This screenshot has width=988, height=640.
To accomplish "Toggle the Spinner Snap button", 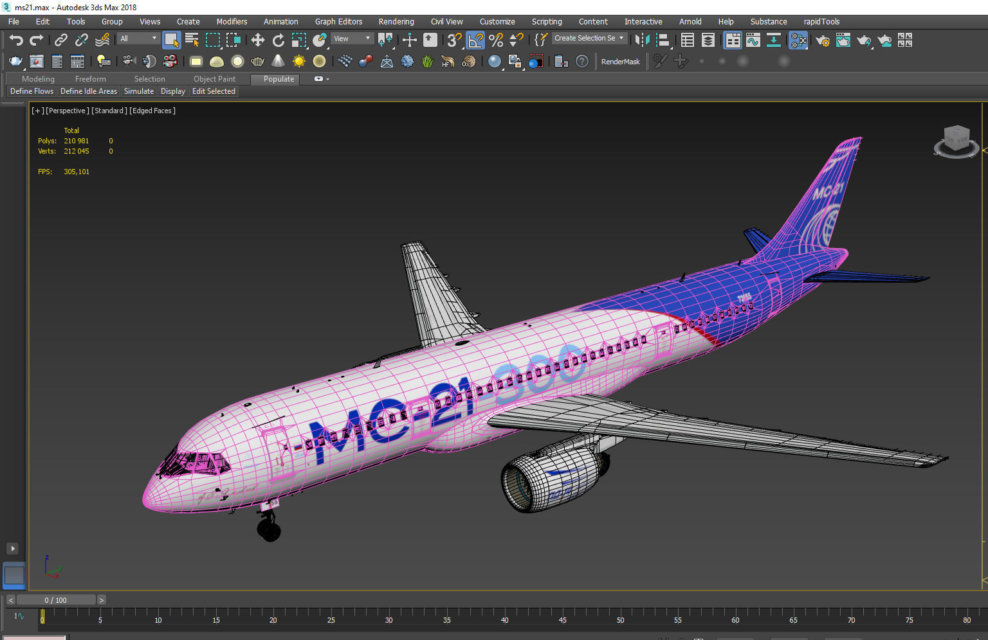I will point(517,40).
